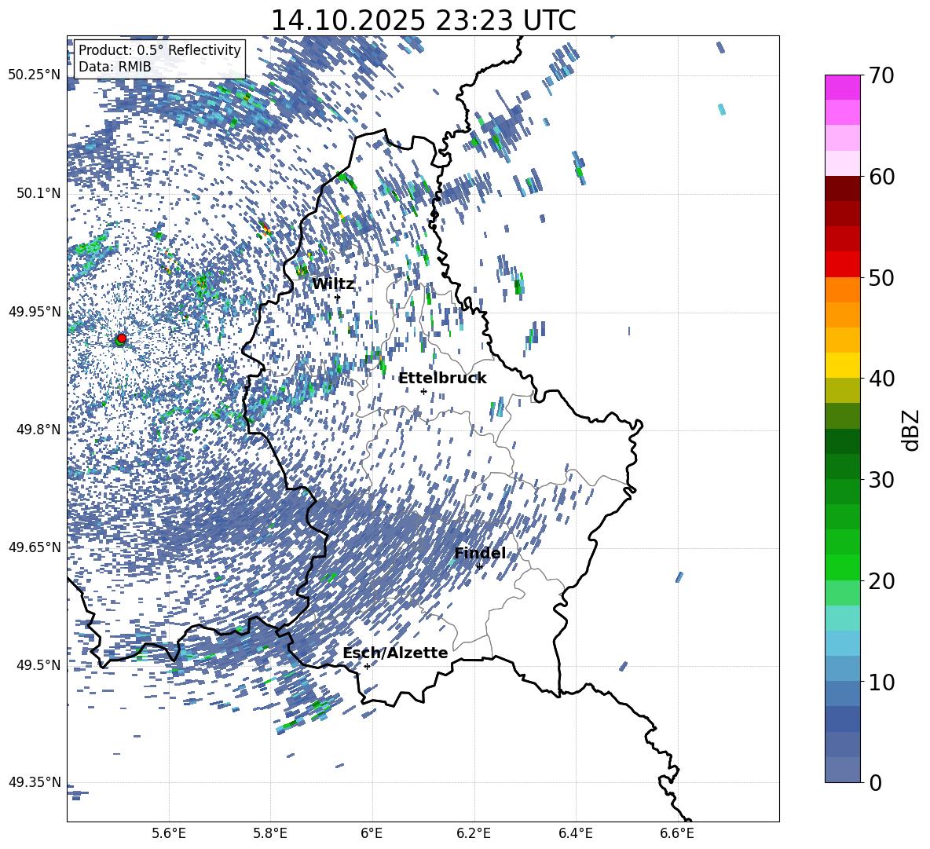
Task: Click the 50.25°N latitude label
Action: tap(35, 75)
